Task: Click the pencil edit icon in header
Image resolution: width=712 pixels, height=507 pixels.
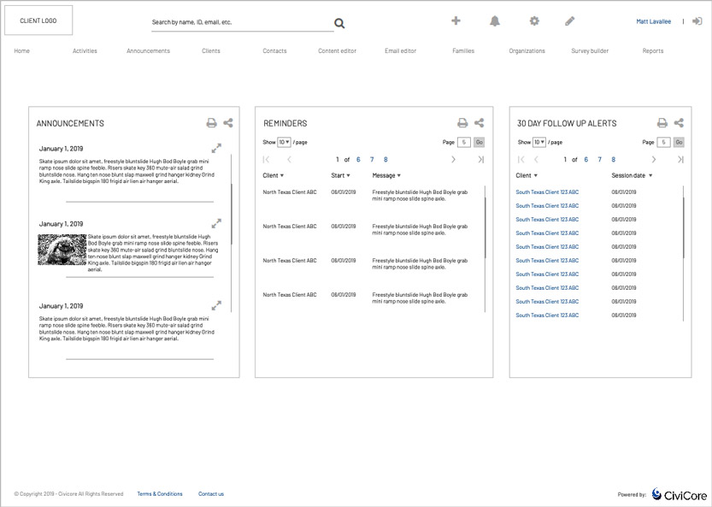Action: coord(570,21)
